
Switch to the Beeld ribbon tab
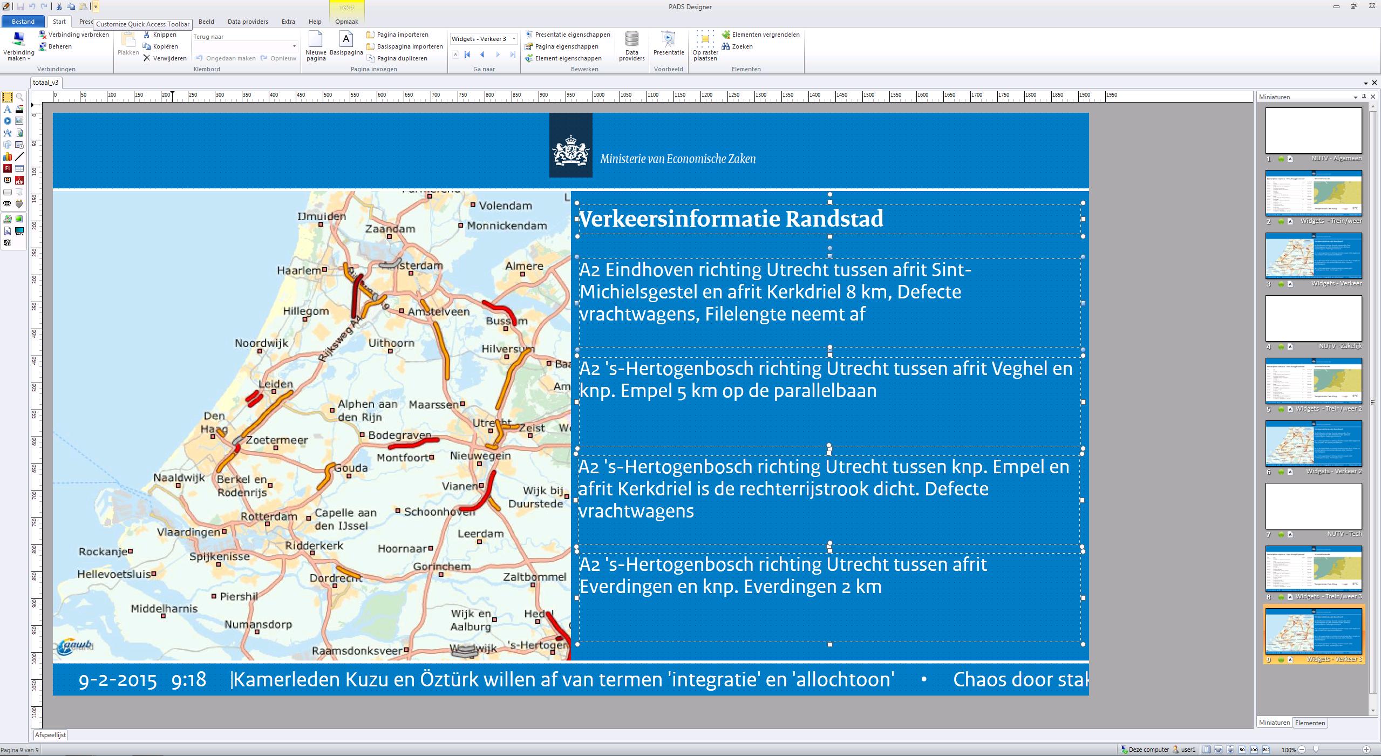[x=206, y=22]
